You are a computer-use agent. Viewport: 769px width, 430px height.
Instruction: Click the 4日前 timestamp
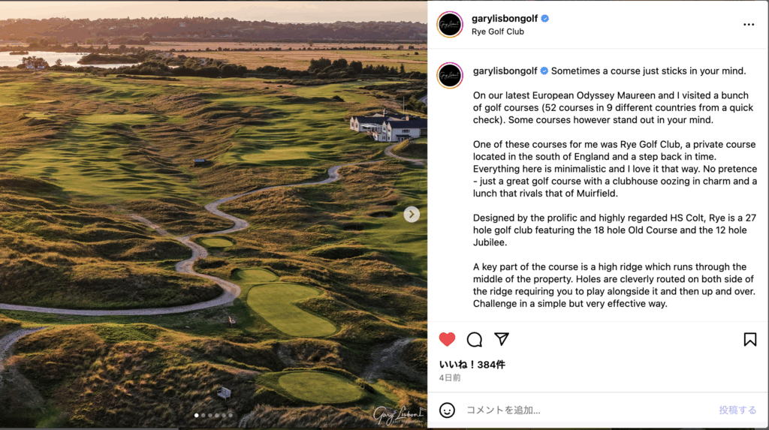point(450,377)
